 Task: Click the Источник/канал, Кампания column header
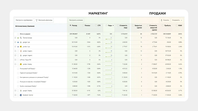pyautogui.click(x=25, y=26)
